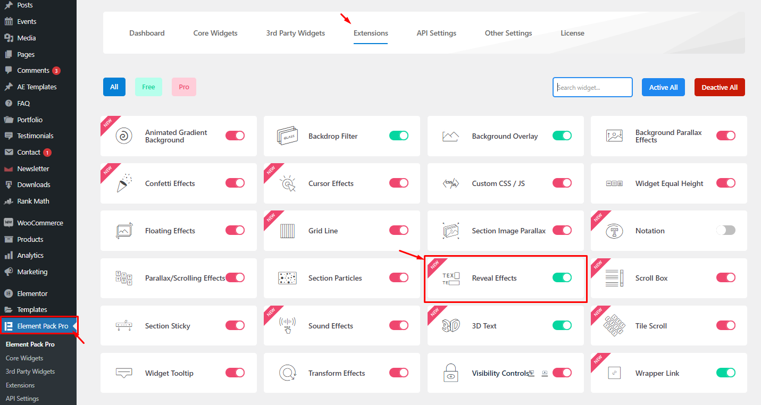
Task: Open the License tab
Action: [x=572, y=33]
